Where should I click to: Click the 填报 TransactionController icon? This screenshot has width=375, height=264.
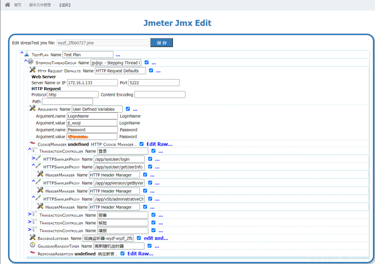(34, 230)
